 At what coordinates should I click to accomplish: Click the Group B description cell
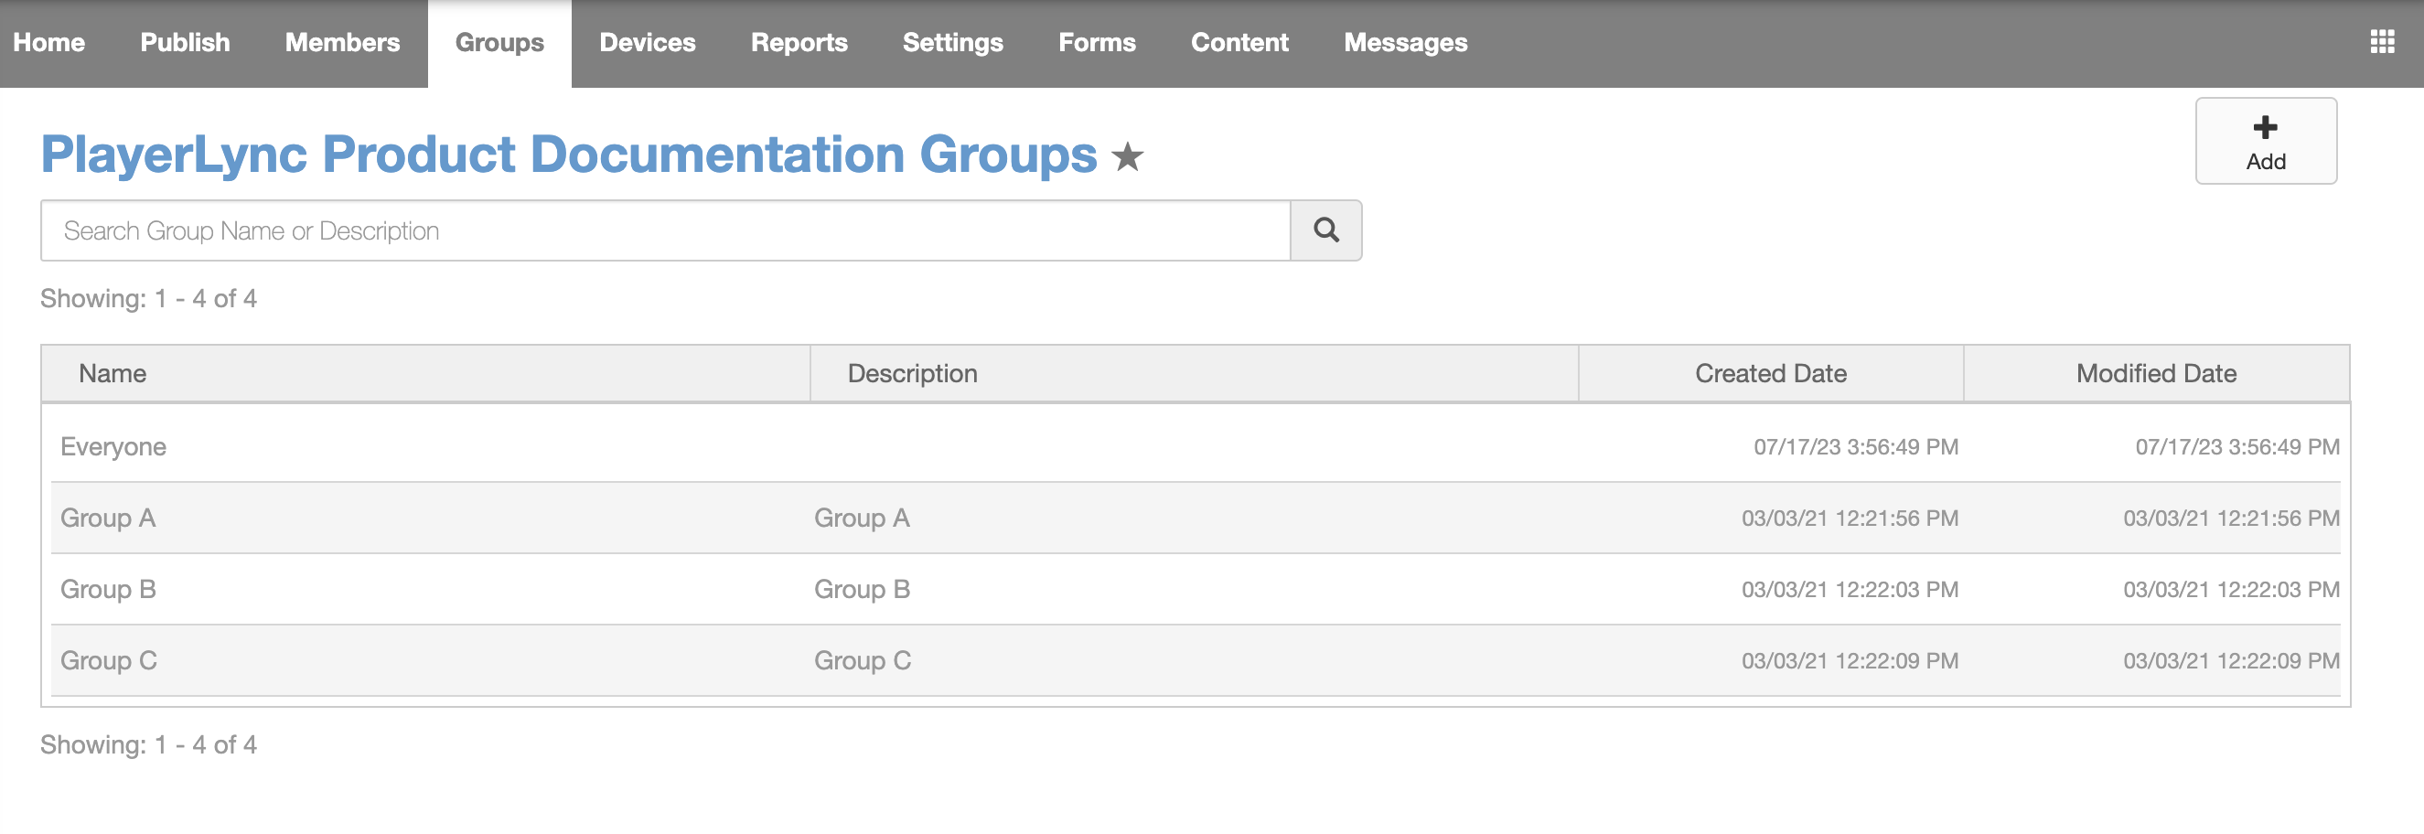tap(862, 590)
